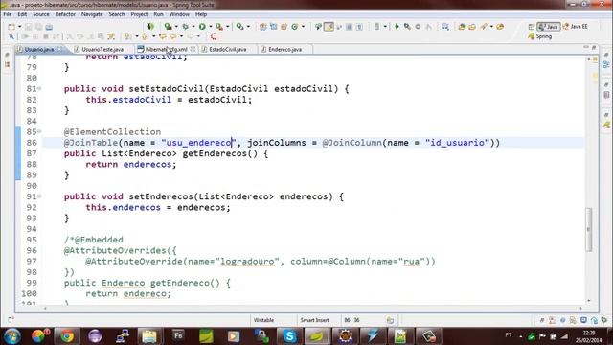Collapse the annotation fold at line 85
The width and height of the screenshot is (613, 345).
tap(39, 132)
